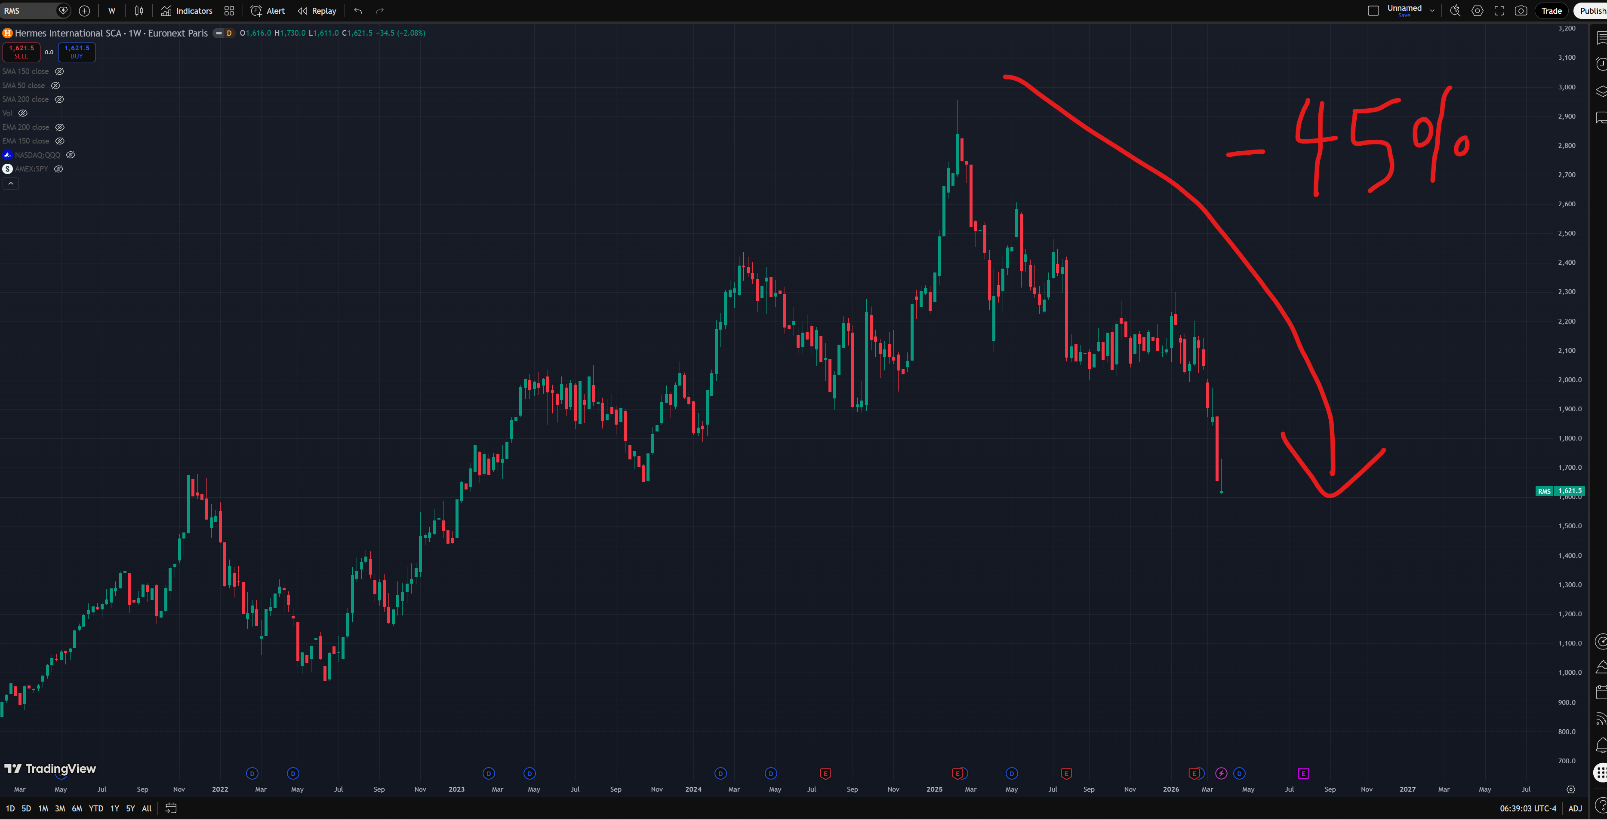Open chart settings hexagon icon
Viewport: 1607px width, 820px height.
(1477, 11)
